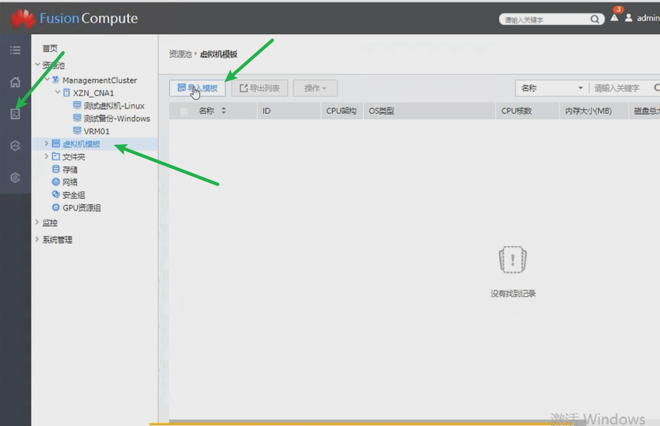Click the sort arrows beside 名称 column

[x=224, y=111]
